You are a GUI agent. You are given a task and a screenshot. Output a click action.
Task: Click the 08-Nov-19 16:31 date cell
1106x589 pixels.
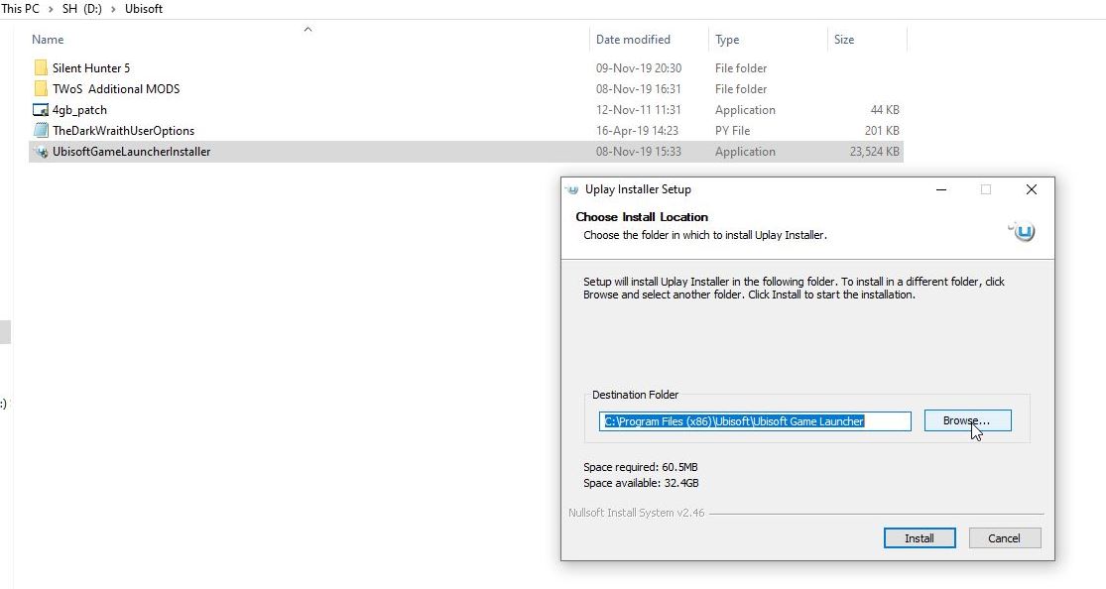tap(639, 89)
